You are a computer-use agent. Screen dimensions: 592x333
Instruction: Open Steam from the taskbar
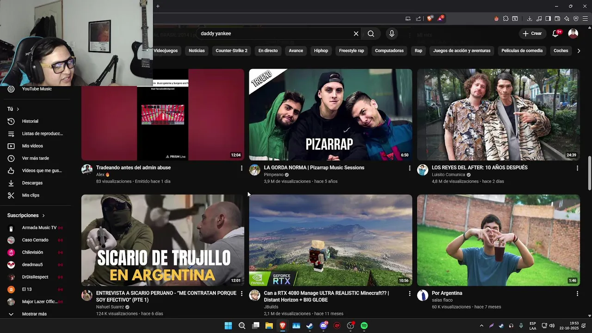point(309,326)
